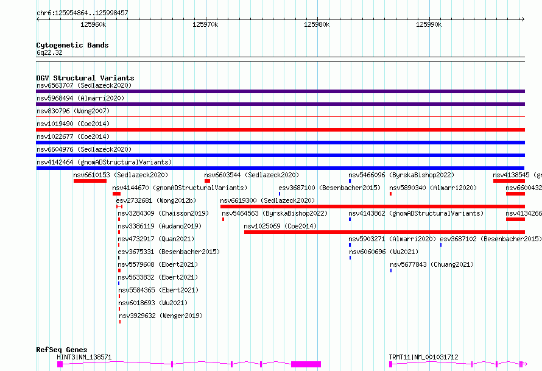This screenshot has height=371, width=542.
Task: Open the TRMT11|NM_001031712 gene label
Action: [424, 357]
